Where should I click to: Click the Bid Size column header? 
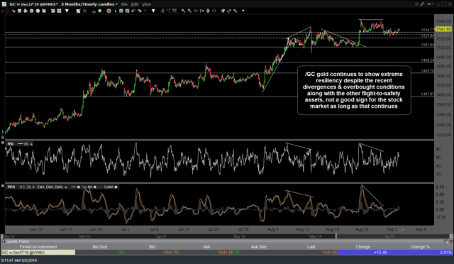click(99, 247)
